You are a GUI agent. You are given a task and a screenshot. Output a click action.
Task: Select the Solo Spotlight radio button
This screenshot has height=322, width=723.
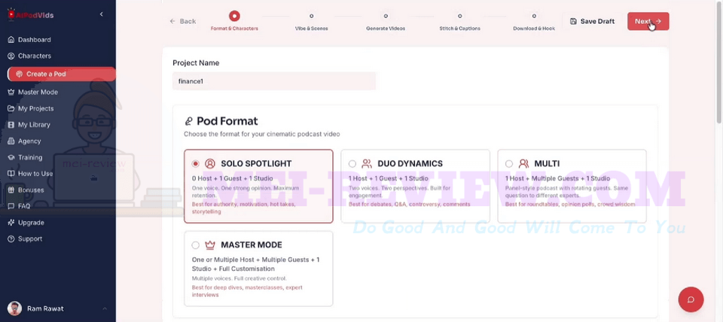196,163
